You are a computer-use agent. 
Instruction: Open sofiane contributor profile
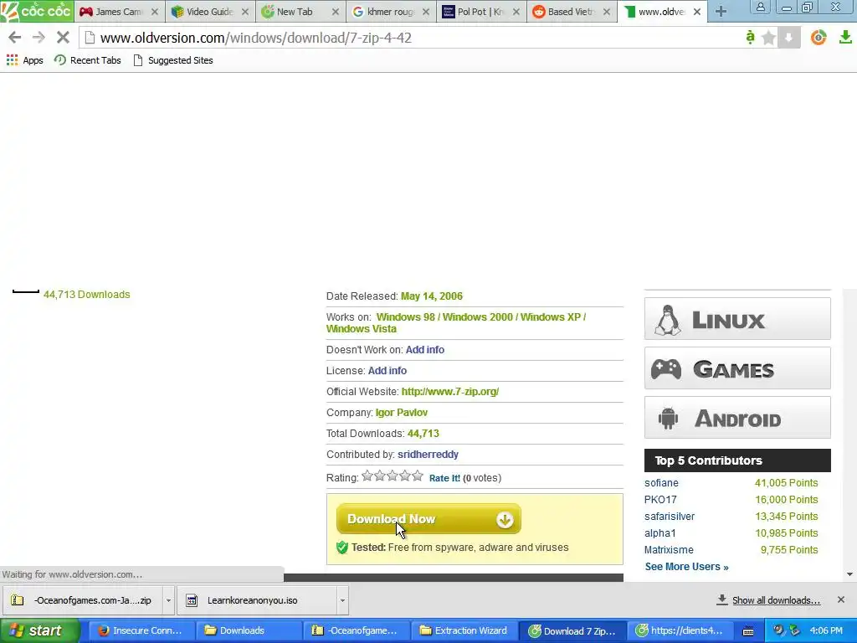pyautogui.click(x=661, y=483)
